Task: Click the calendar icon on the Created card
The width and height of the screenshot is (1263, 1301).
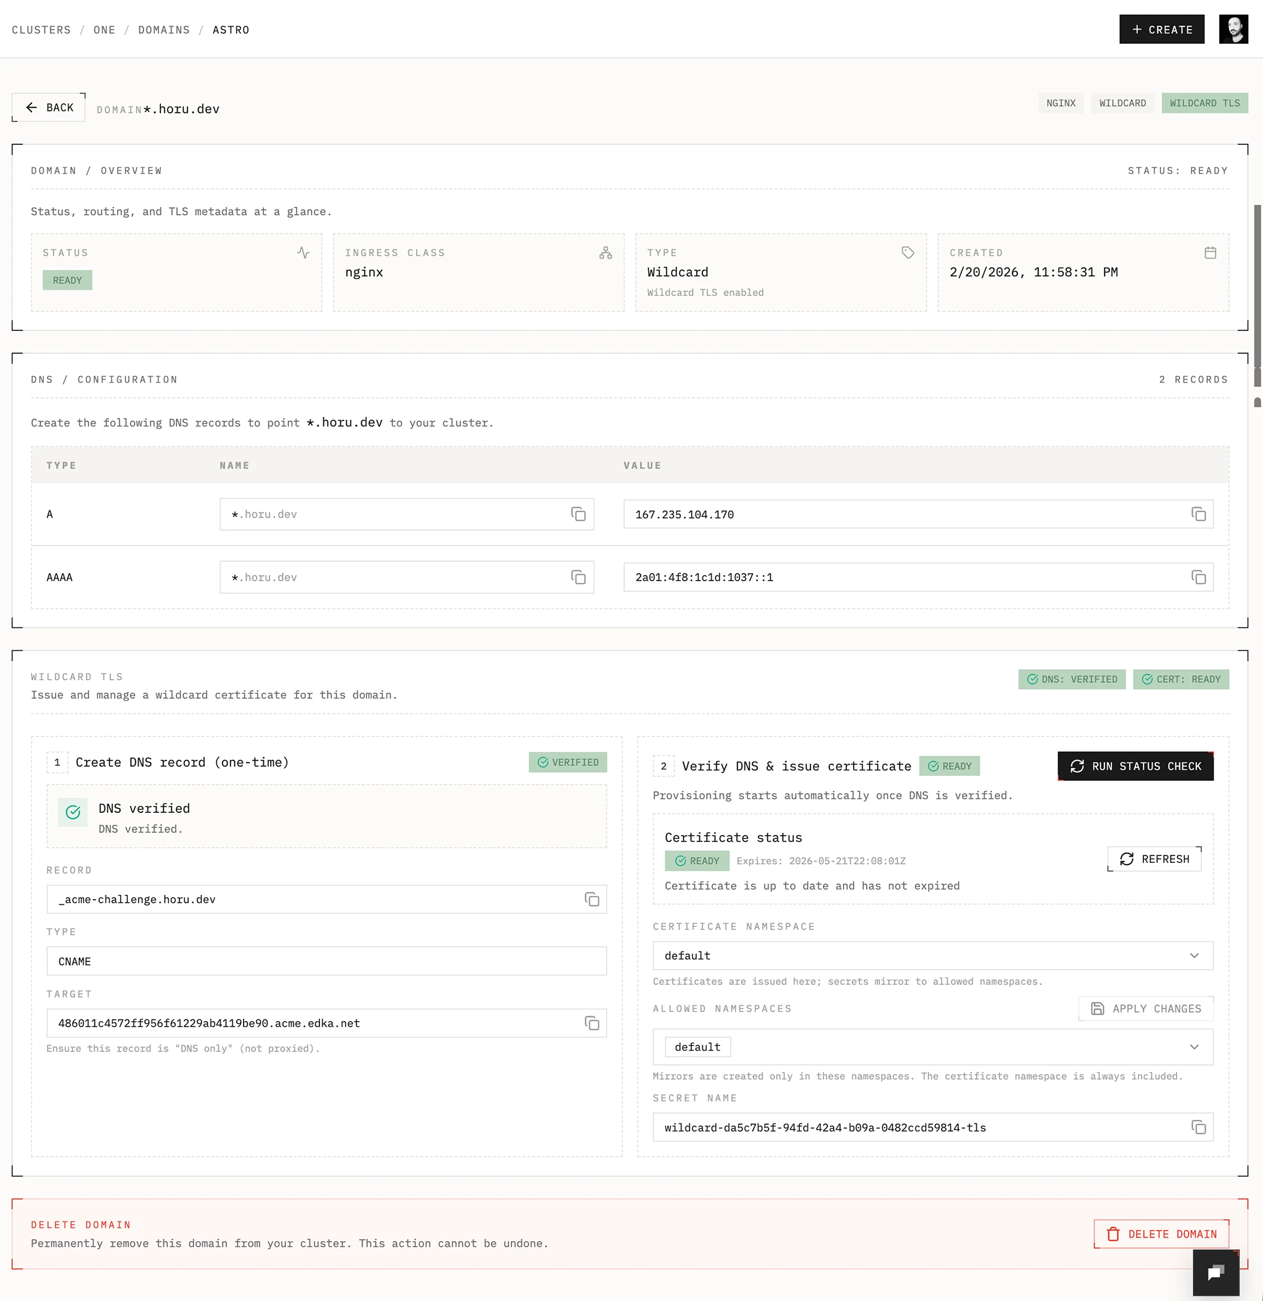Action: coord(1211,252)
